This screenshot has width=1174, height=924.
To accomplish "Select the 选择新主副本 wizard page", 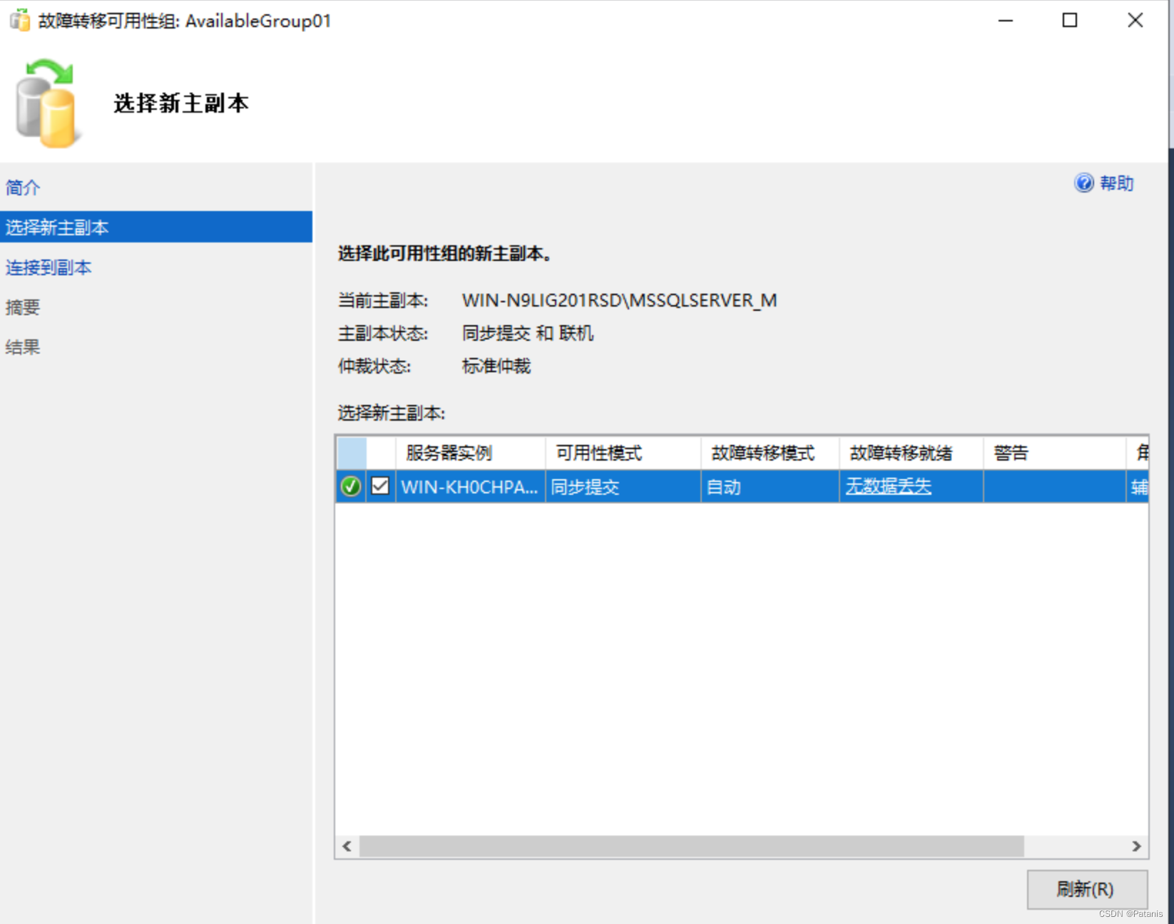I will click(156, 227).
